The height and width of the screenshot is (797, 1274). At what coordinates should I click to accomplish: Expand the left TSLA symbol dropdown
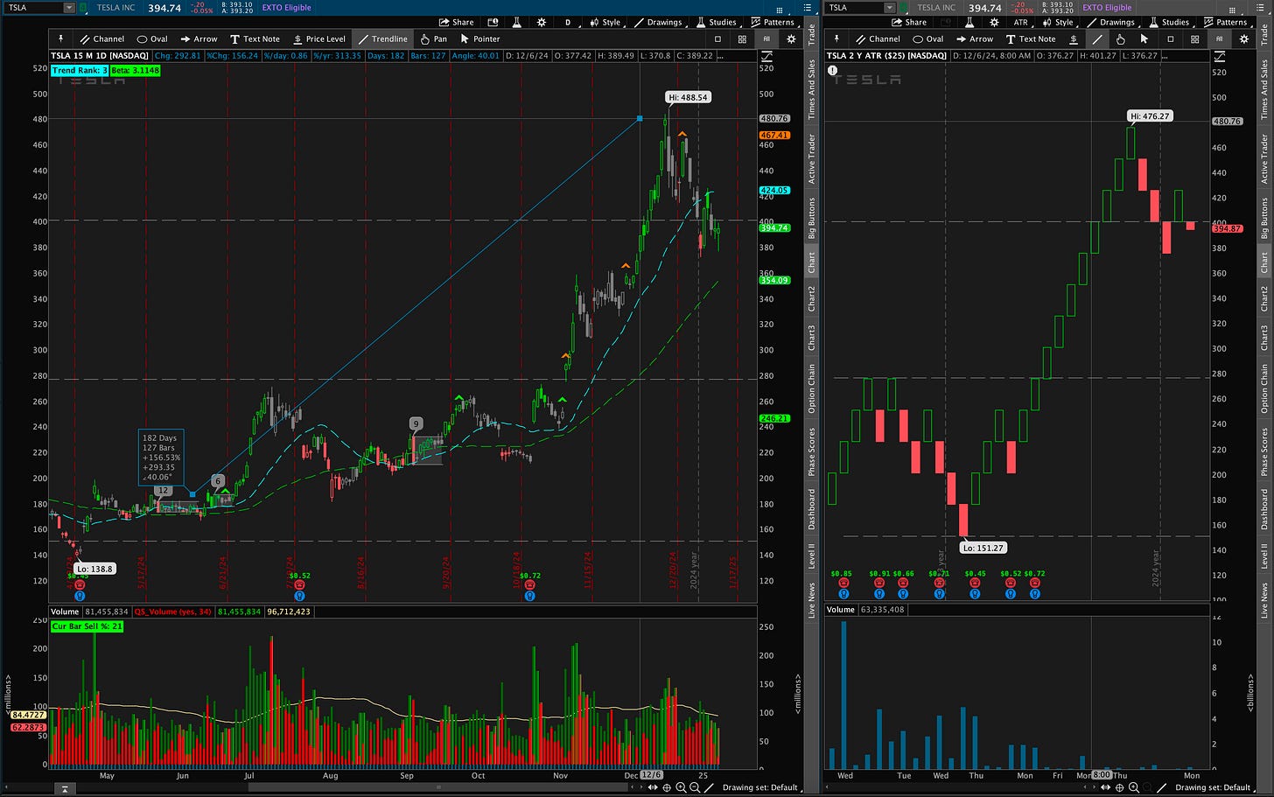point(69,7)
